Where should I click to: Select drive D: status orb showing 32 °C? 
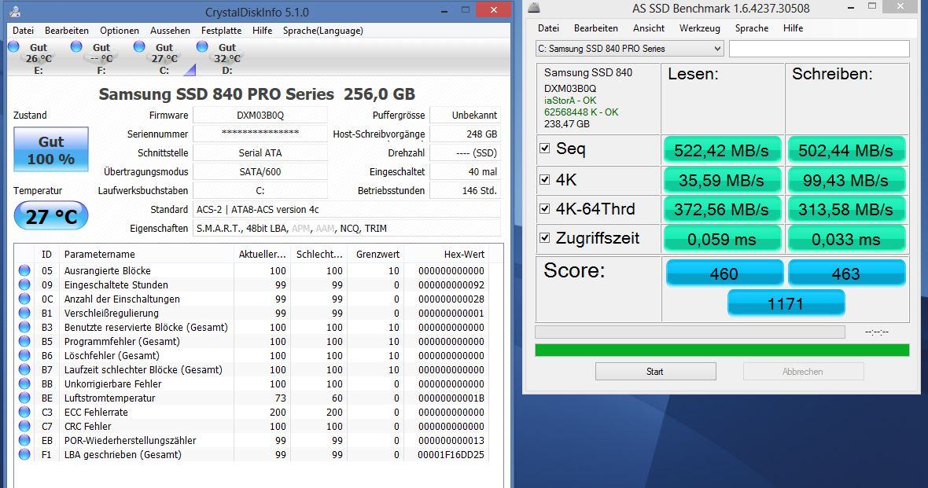click(202, 46)
